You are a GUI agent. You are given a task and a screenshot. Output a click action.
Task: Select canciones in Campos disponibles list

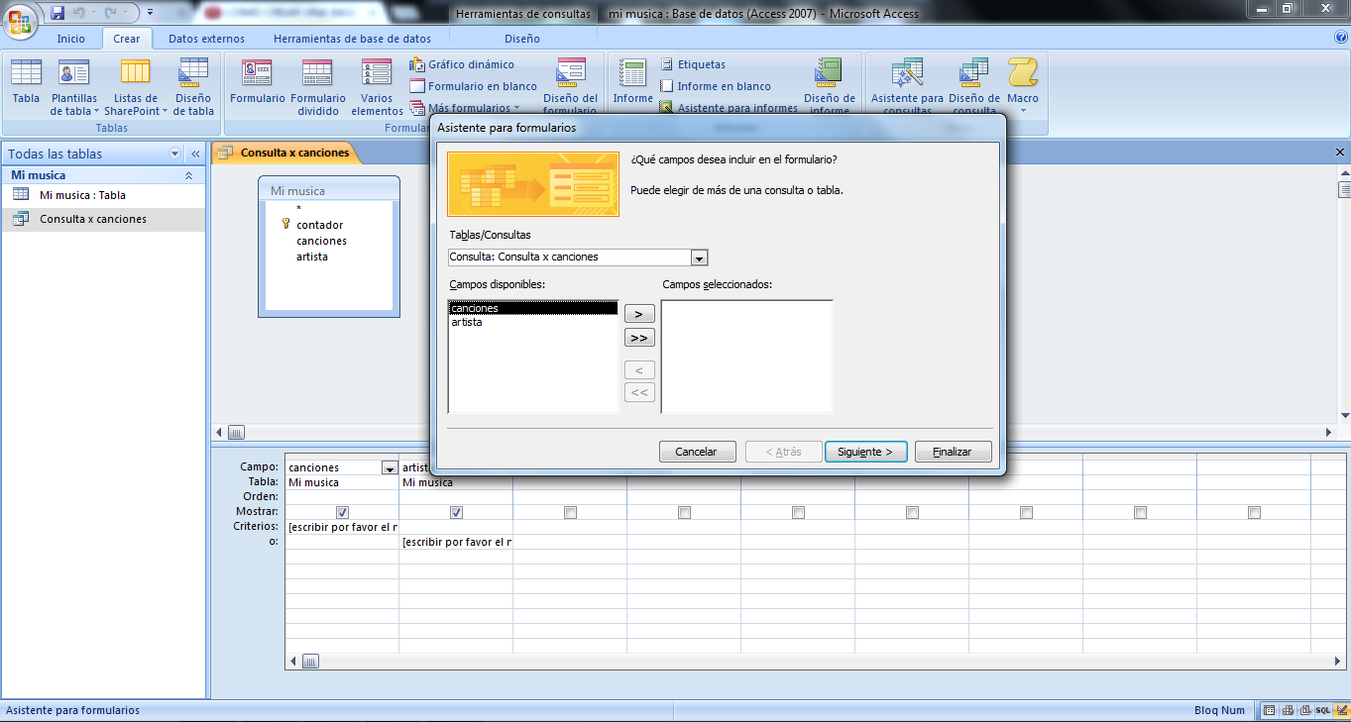(x=532, y=308)
